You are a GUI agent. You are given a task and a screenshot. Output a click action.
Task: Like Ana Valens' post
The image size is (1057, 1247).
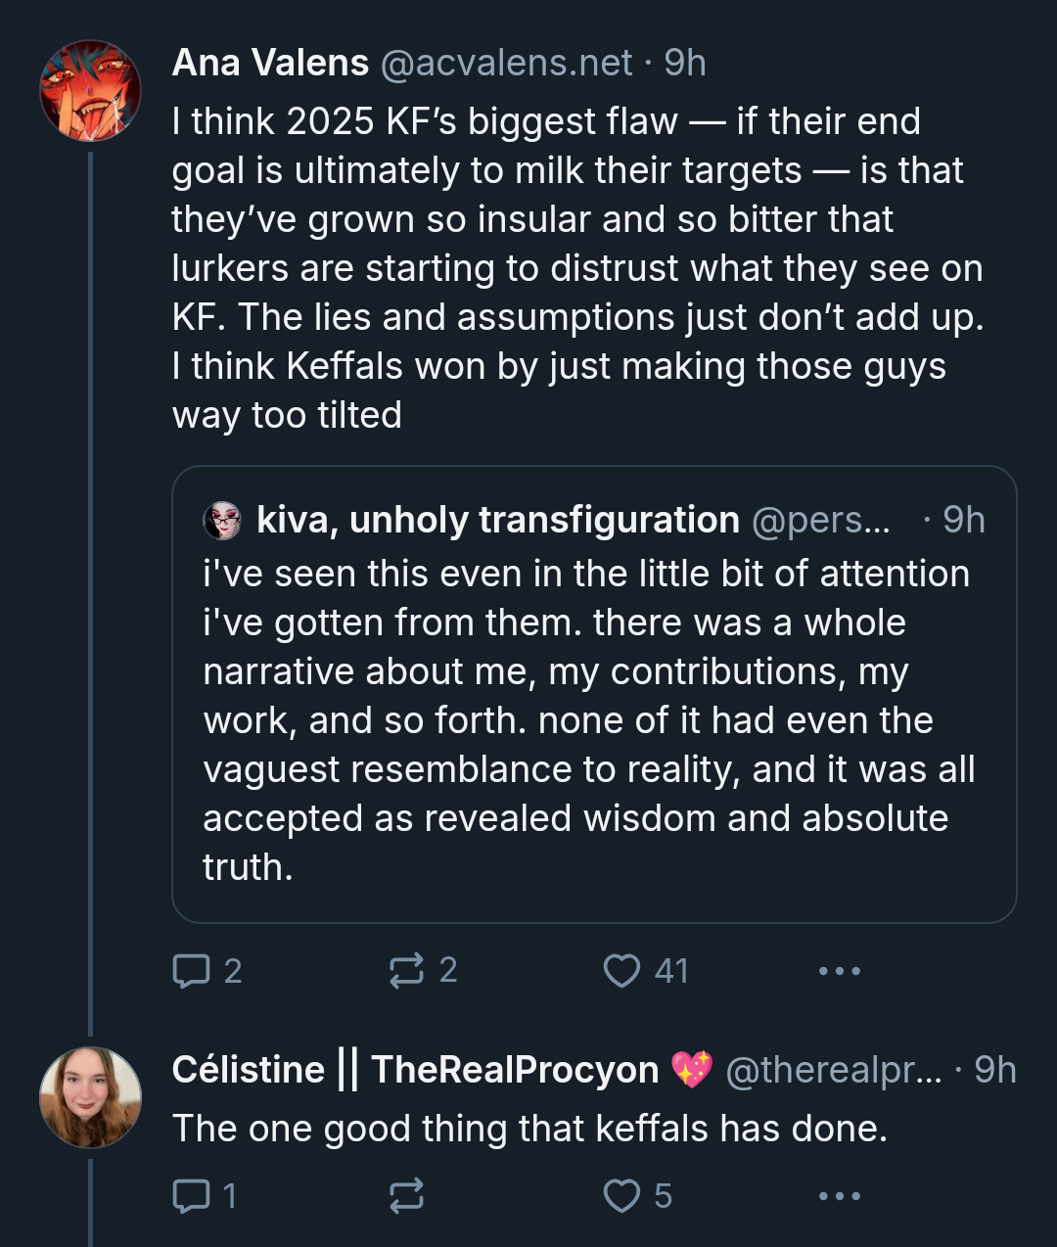click(621, 971)
